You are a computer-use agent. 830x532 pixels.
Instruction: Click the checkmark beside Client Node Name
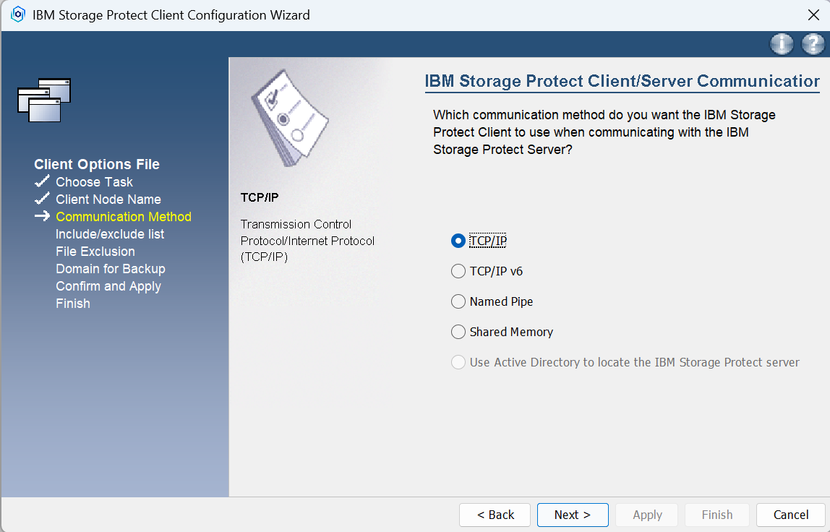(x=42, y=199)
